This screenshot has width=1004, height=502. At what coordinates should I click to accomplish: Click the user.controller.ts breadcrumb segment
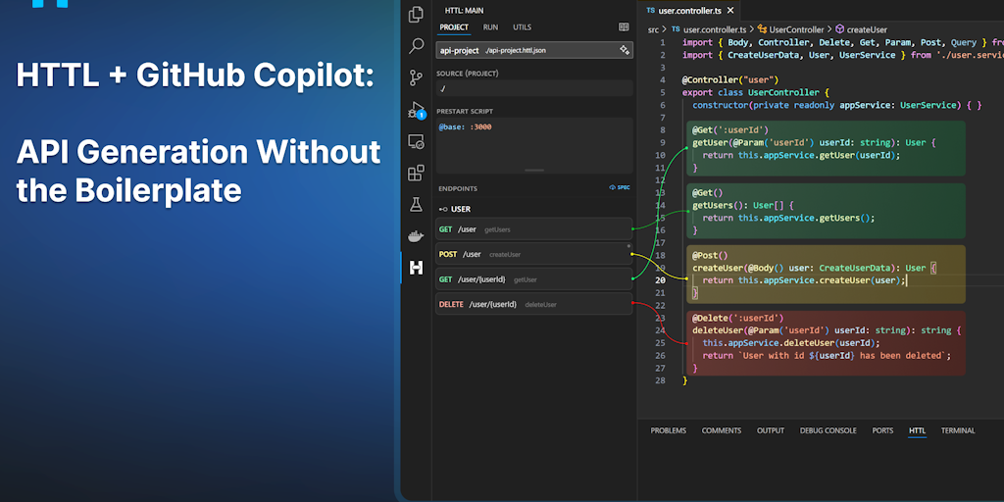(x=715, y=29)
